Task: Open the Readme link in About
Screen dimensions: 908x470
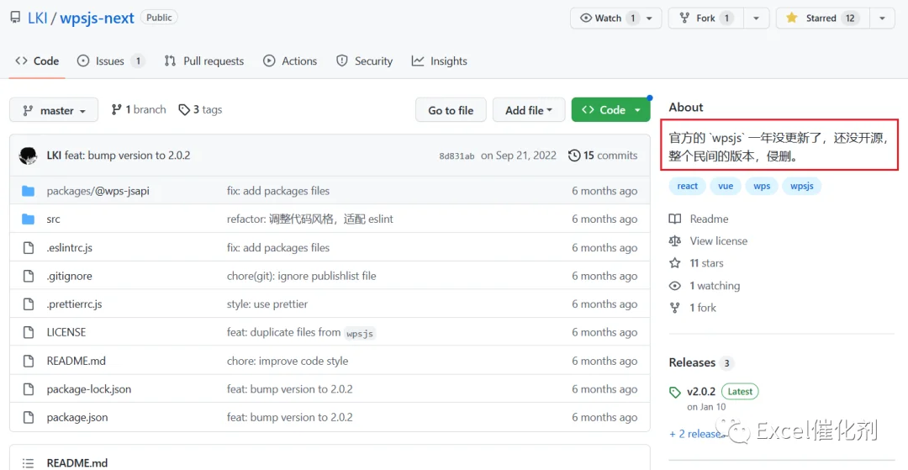Action: [699, 219]
